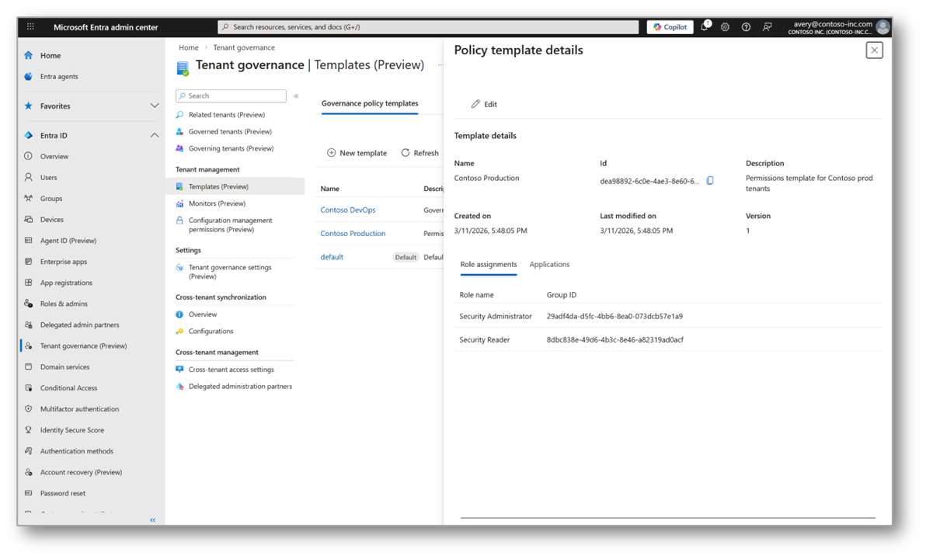Click the Authentication methods icon
926x559 pixels.
pyautogui.click(x=28, y=451)
